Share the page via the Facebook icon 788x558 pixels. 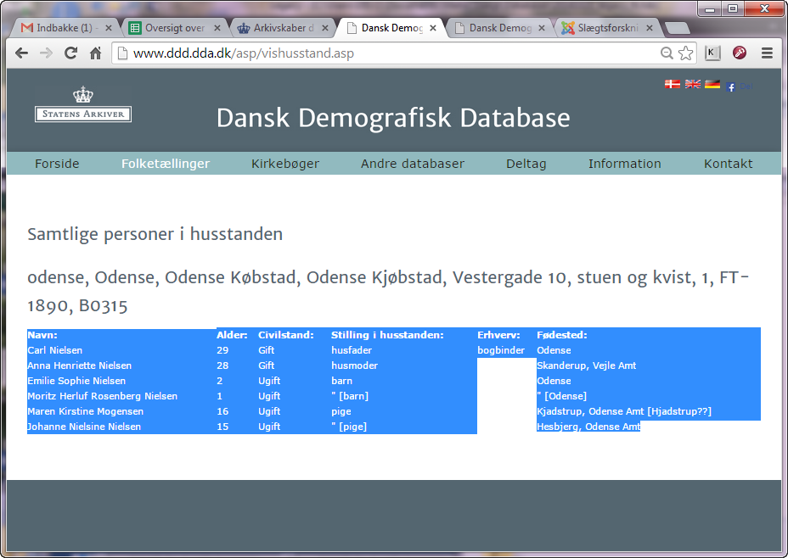[x=730, y=87]
